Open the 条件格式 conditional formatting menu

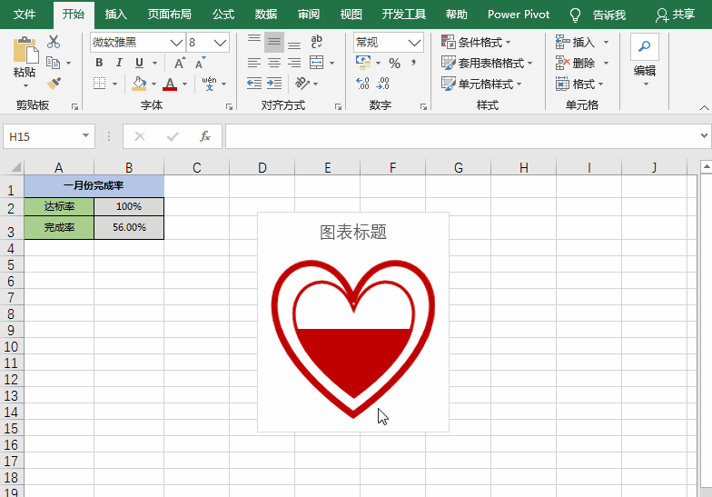tap(476, 42)
